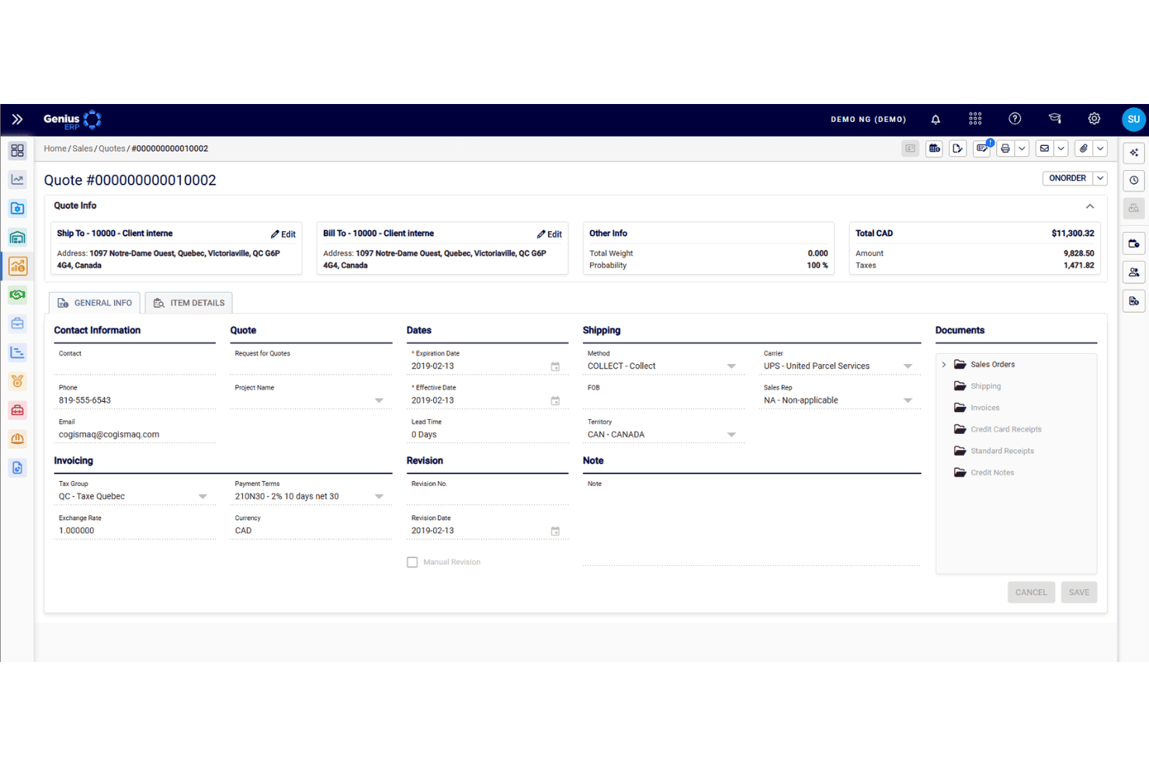Open the notifications bell
This screenshot has width=1149, height=766.
click(x=936, y=120)
